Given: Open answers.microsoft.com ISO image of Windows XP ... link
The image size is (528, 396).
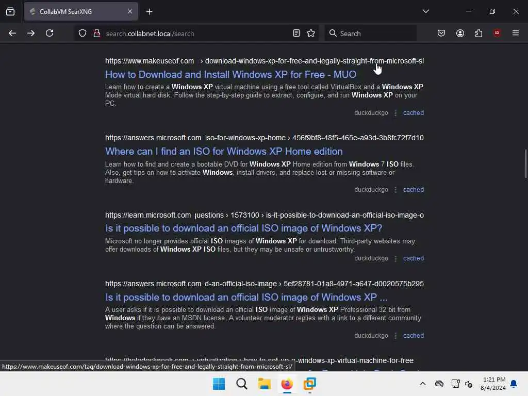Looking at the screenshot, I should pyautogui.click(x=246, y=298).
